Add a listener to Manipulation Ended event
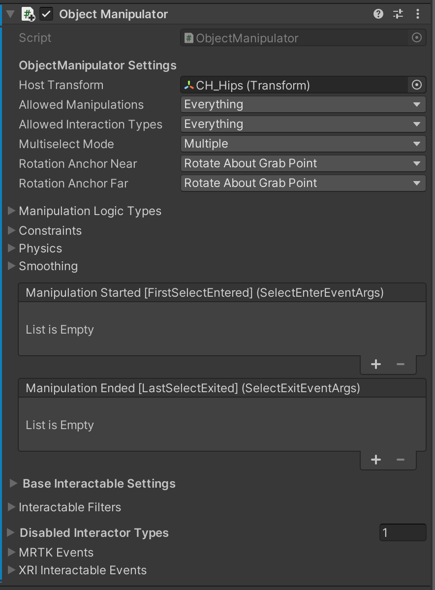The width and height of the screenshot is (435, 590). 376,460
